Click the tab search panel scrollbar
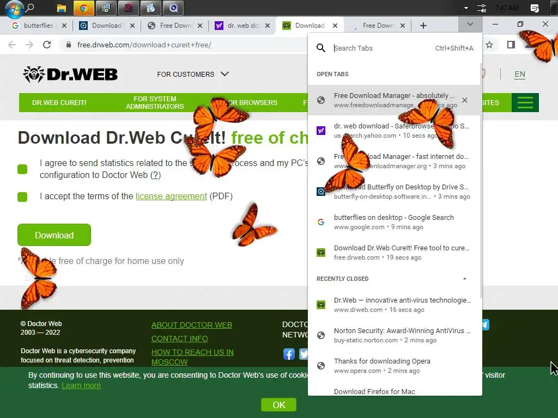The height and width of the screenshot is (418, 558). 481,181
